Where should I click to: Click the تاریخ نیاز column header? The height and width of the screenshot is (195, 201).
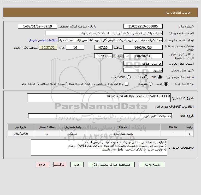click(x=21, y=127)
